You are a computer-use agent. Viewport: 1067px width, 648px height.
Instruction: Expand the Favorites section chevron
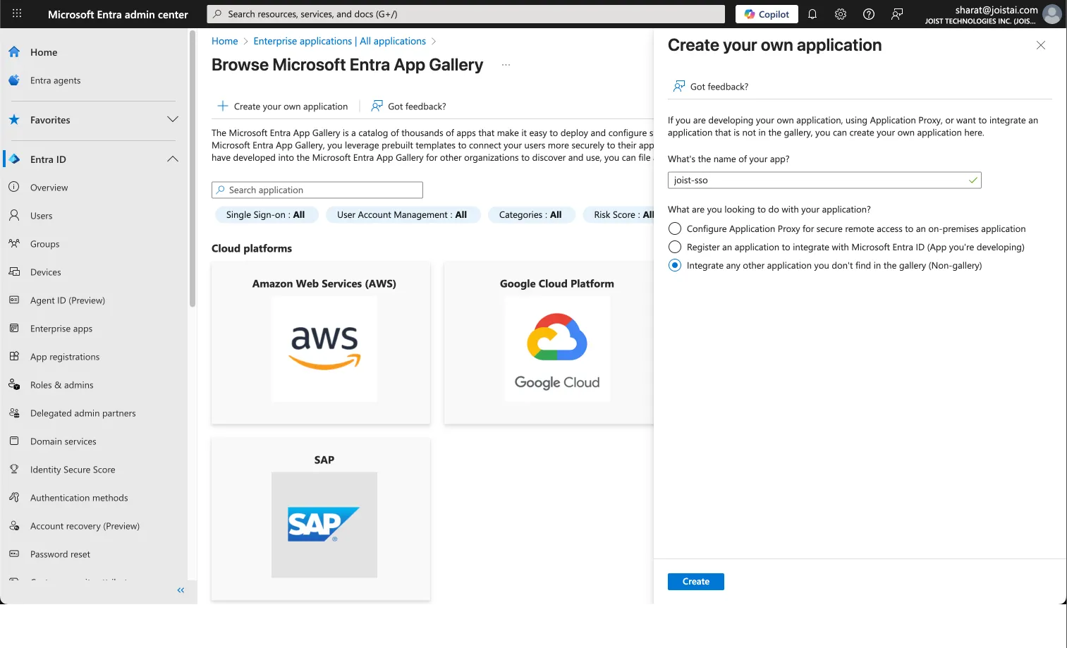[173, 119]
